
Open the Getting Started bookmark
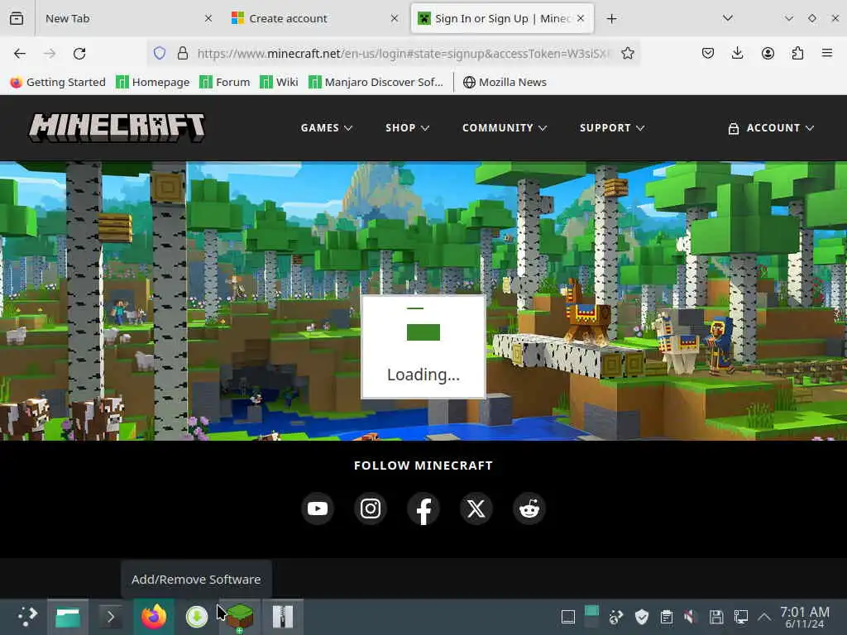point(58,82)
